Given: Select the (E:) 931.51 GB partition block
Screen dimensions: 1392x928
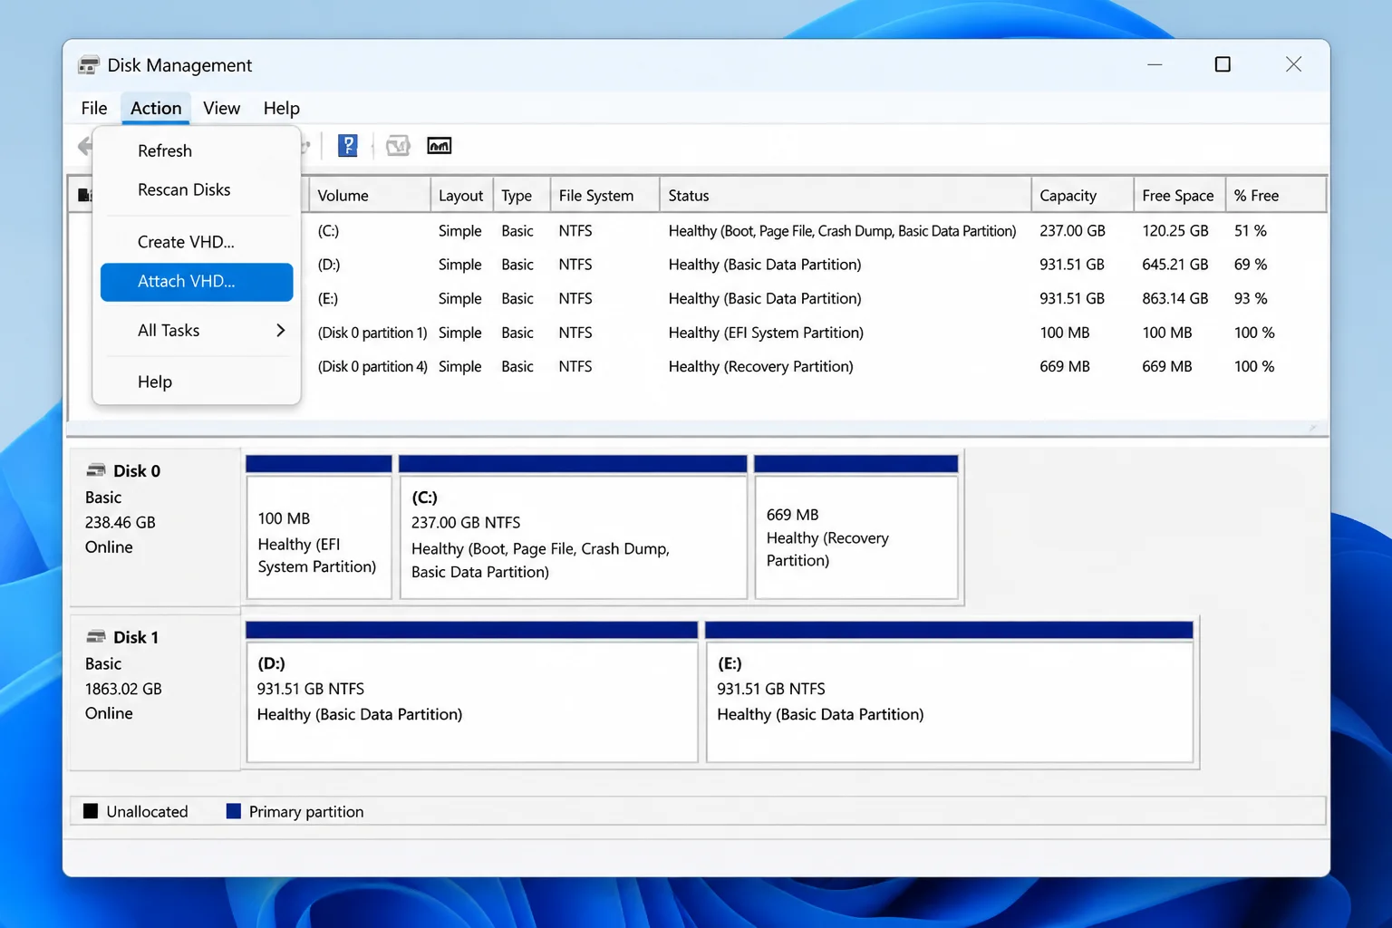Looking at the screenshot, I should point(950,692).
